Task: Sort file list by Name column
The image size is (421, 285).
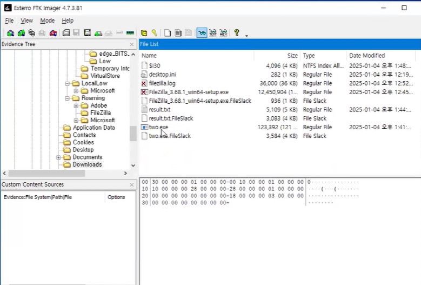Action: (x=197, y=56)
